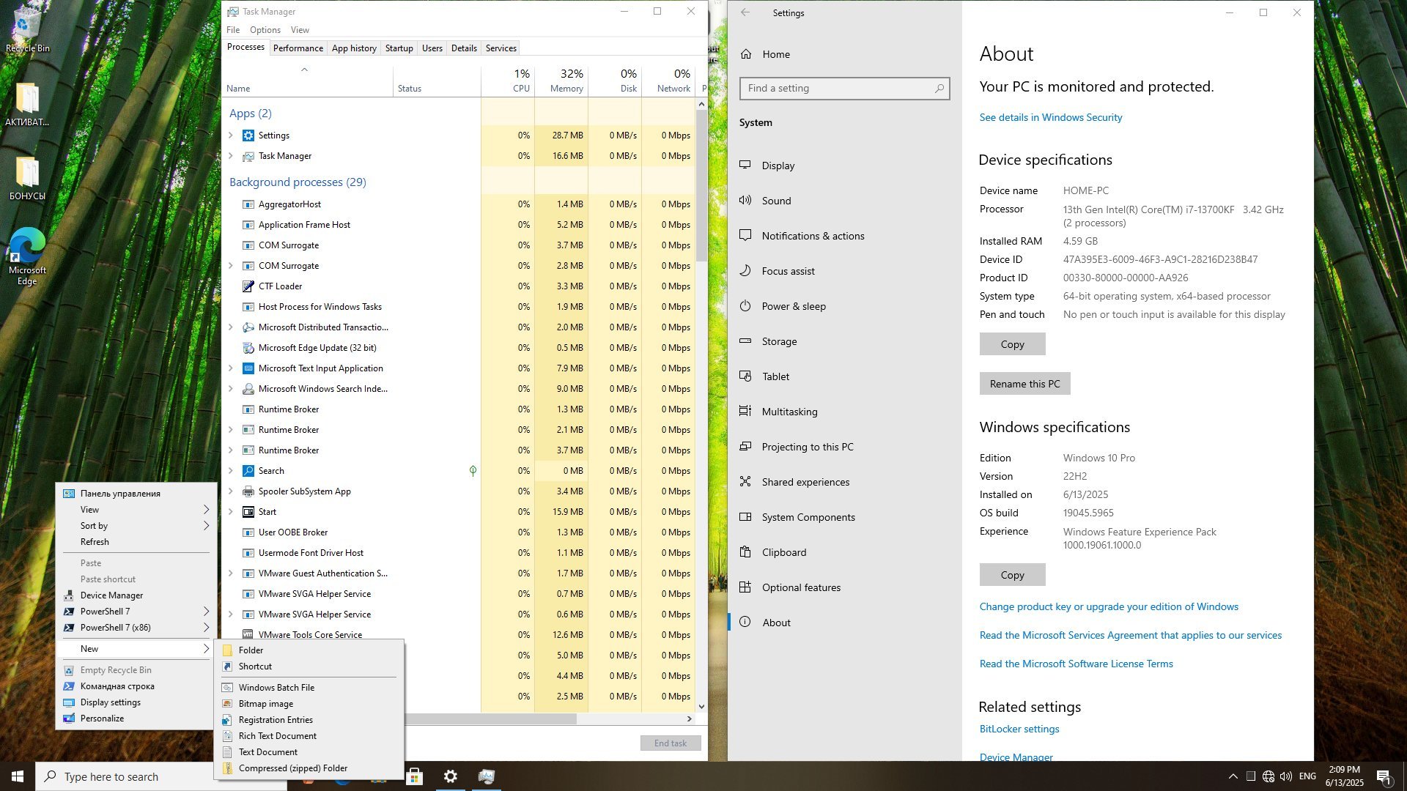1407x791 pixels.
Task: Open Power & sleep icon in Settings
Action: click(x=745, y=305)
